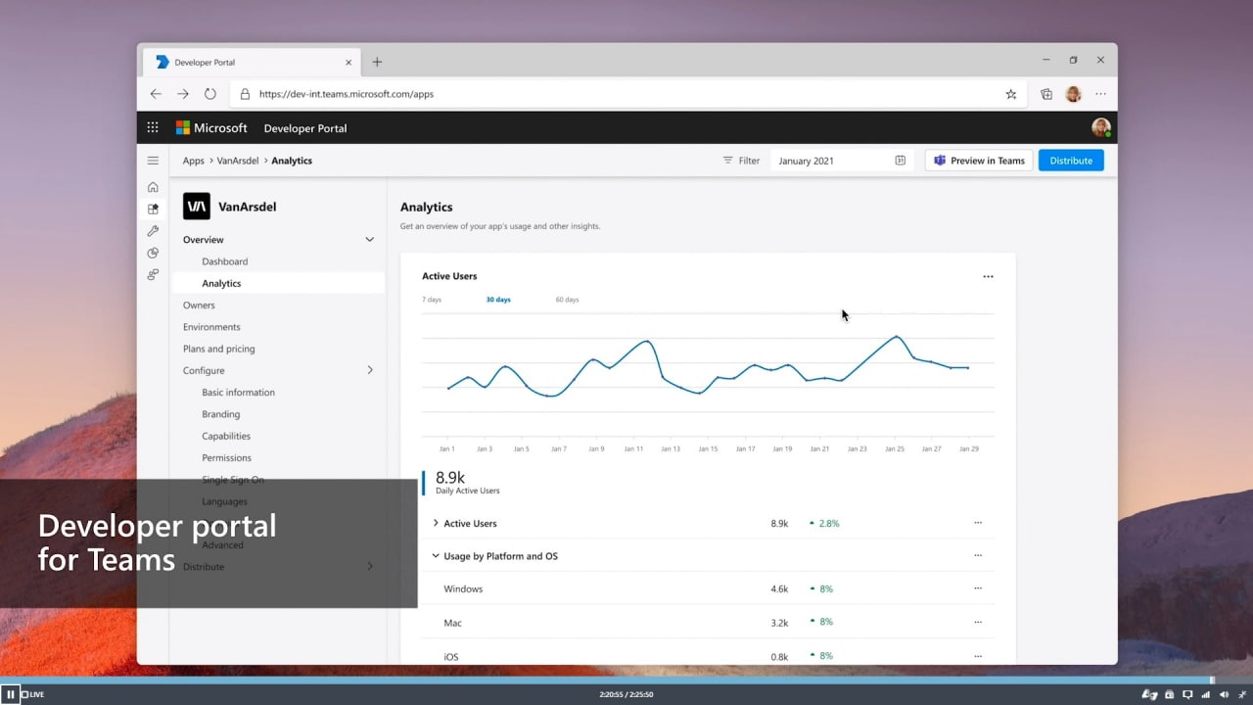Open Capabilities settings
Image resolution: width=1253 pixels, height=705 pixels.
pyautogui.click(x=226, y=436)
